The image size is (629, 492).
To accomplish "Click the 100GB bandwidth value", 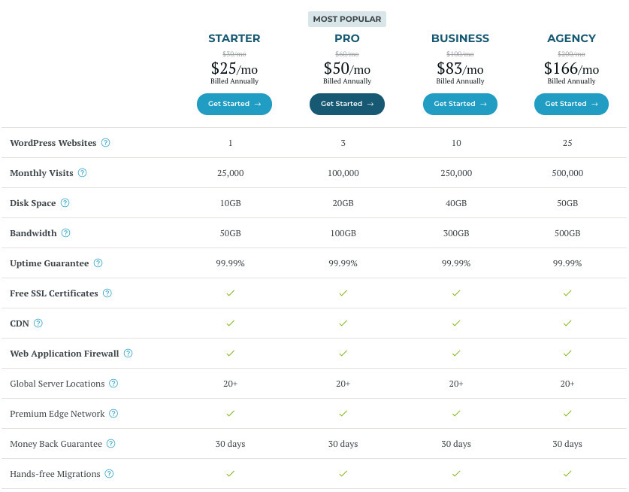I will (x=343, y=233).
